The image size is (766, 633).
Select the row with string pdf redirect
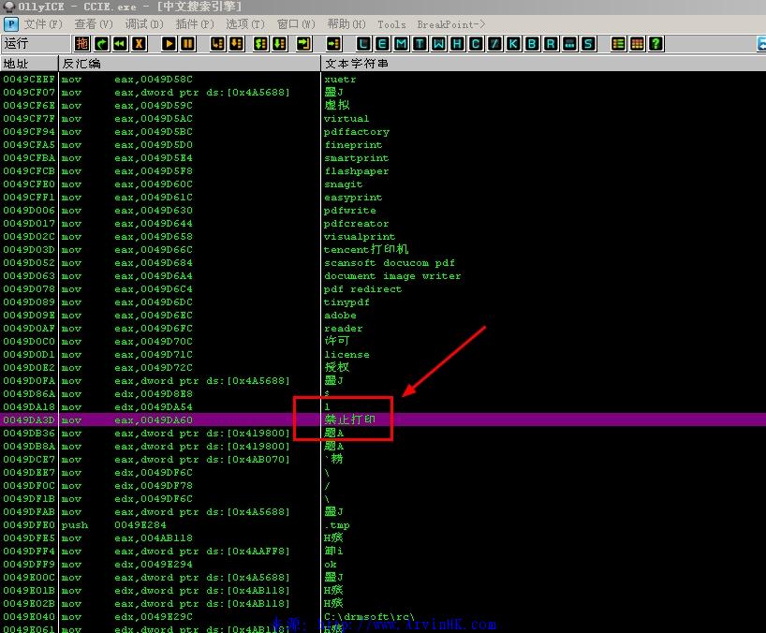coord(383,289)
